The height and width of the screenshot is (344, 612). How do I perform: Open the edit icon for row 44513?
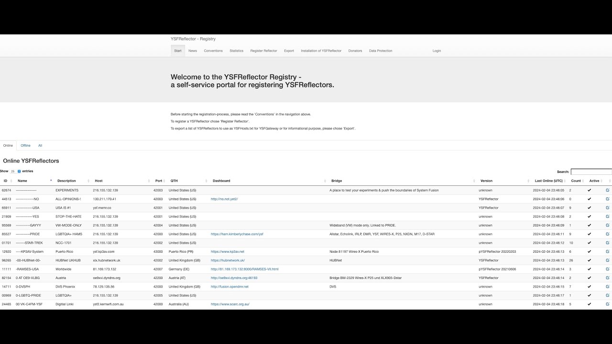pyautogui.click(x=608, y=199)
